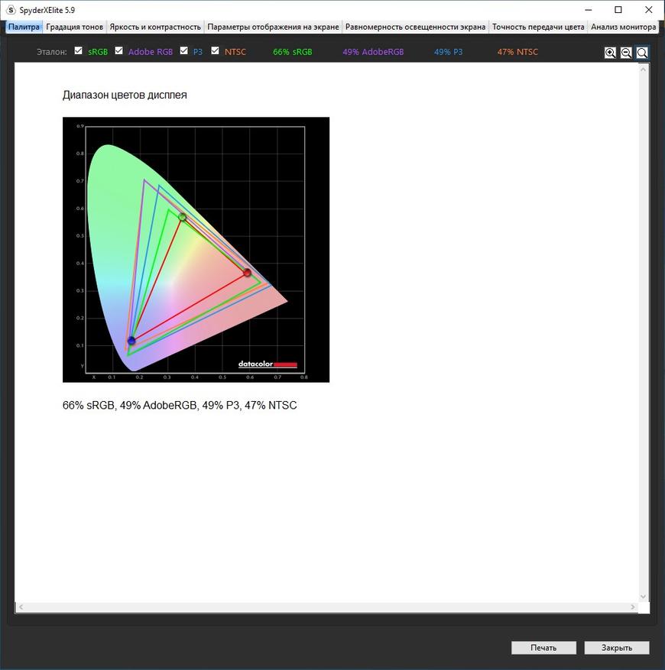Click the vertical scrollbar up arrow
Image resolution: width=665 pixels, height=670 pixels.
point(643,69)
